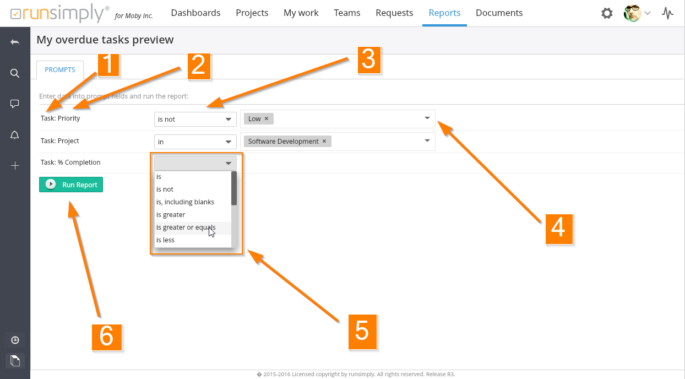685x379 pixels.
Task: Expand the Project 'in' operator dropdown
Action: (195, 142)
